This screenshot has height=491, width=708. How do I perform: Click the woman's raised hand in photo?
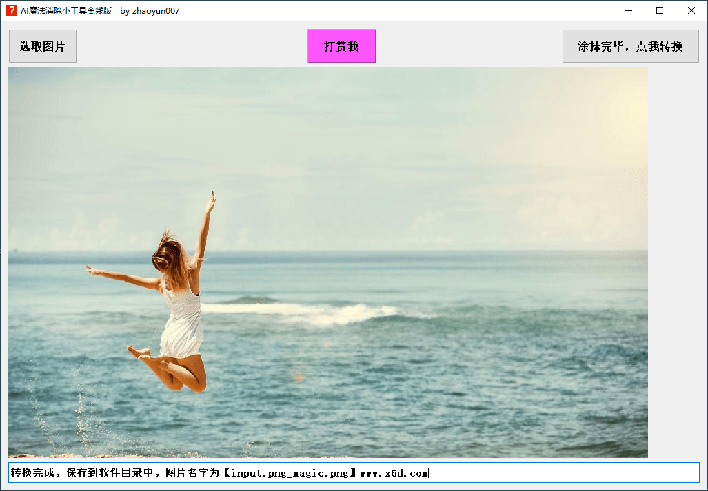tap(210, 201)
